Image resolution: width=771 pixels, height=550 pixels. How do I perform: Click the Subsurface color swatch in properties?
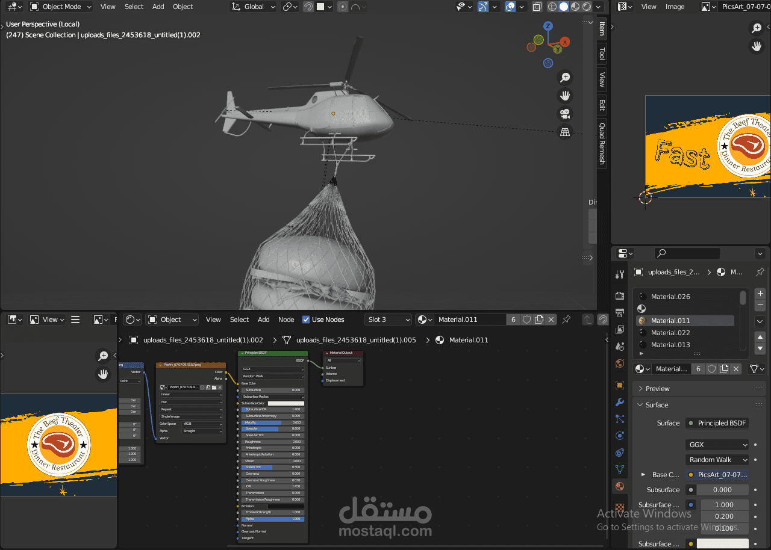(723, 544)
